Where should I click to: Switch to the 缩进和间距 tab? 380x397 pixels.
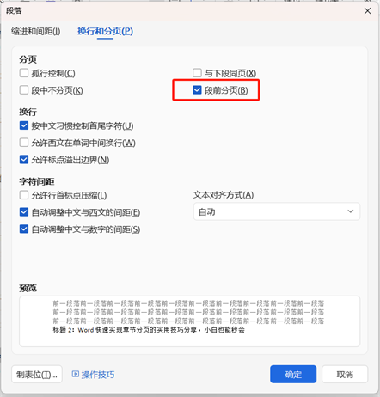36,31
